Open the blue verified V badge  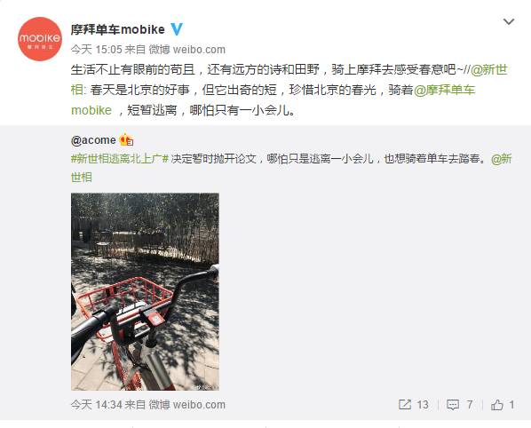[177, 29]
